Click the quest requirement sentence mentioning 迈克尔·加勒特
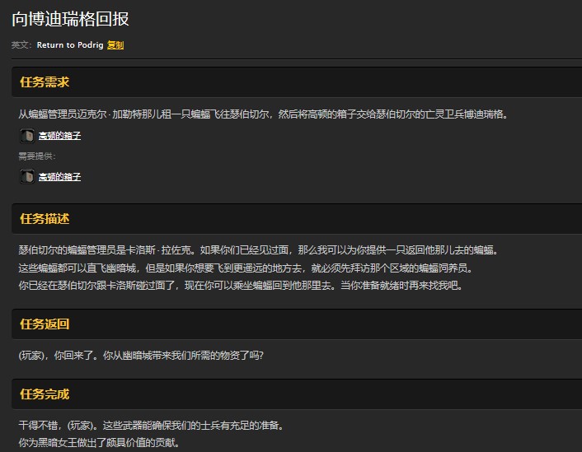Screen dimensions: 582x452 click(x=263, y=114)
